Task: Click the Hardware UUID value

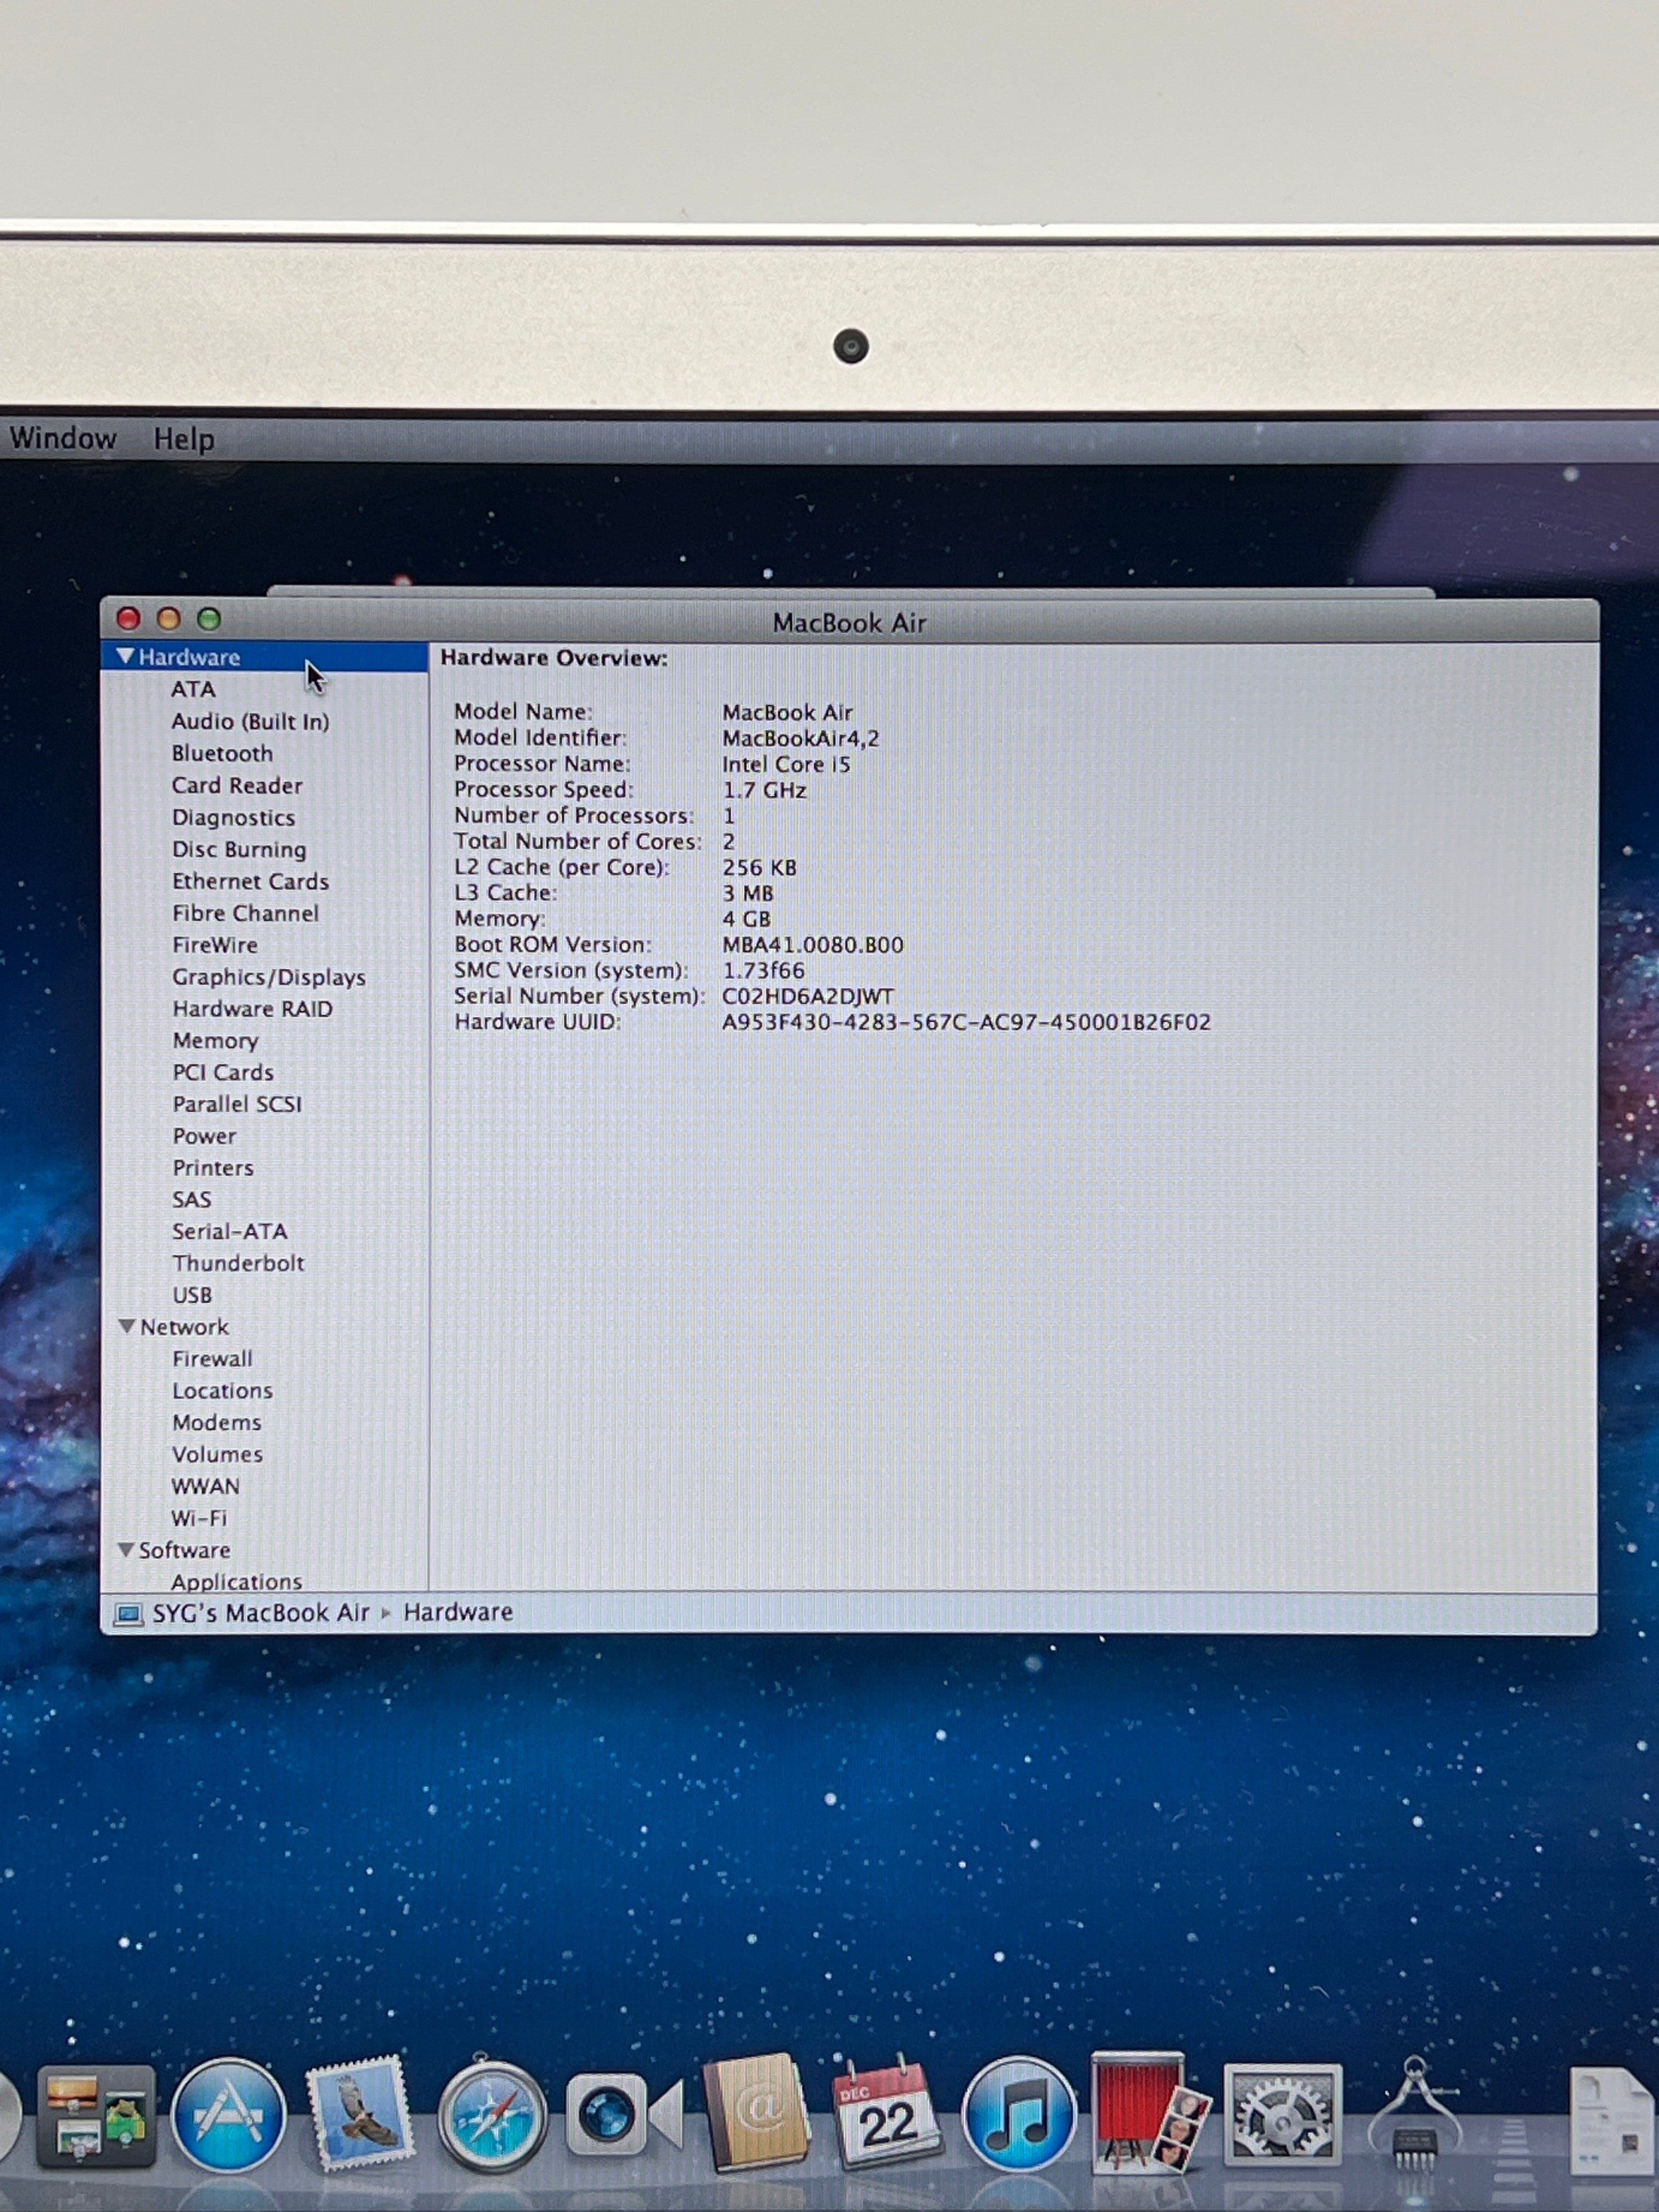Action: coord(966,1022)
